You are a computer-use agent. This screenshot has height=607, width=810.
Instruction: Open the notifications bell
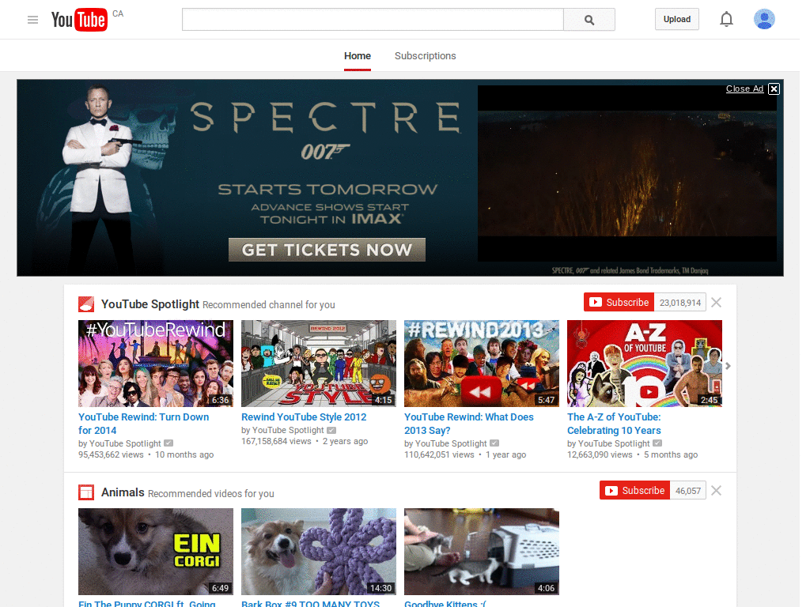726,20
